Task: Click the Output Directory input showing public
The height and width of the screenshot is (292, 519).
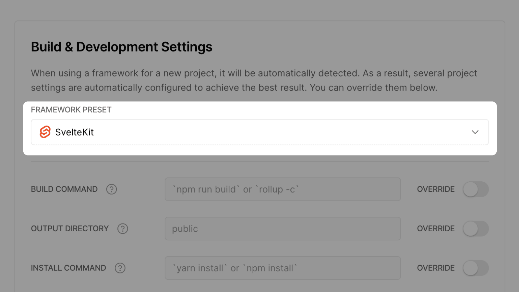Action: (283, 229)
